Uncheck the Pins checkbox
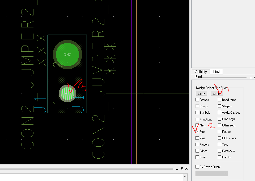255x181 pixels. tap(197, 132)
